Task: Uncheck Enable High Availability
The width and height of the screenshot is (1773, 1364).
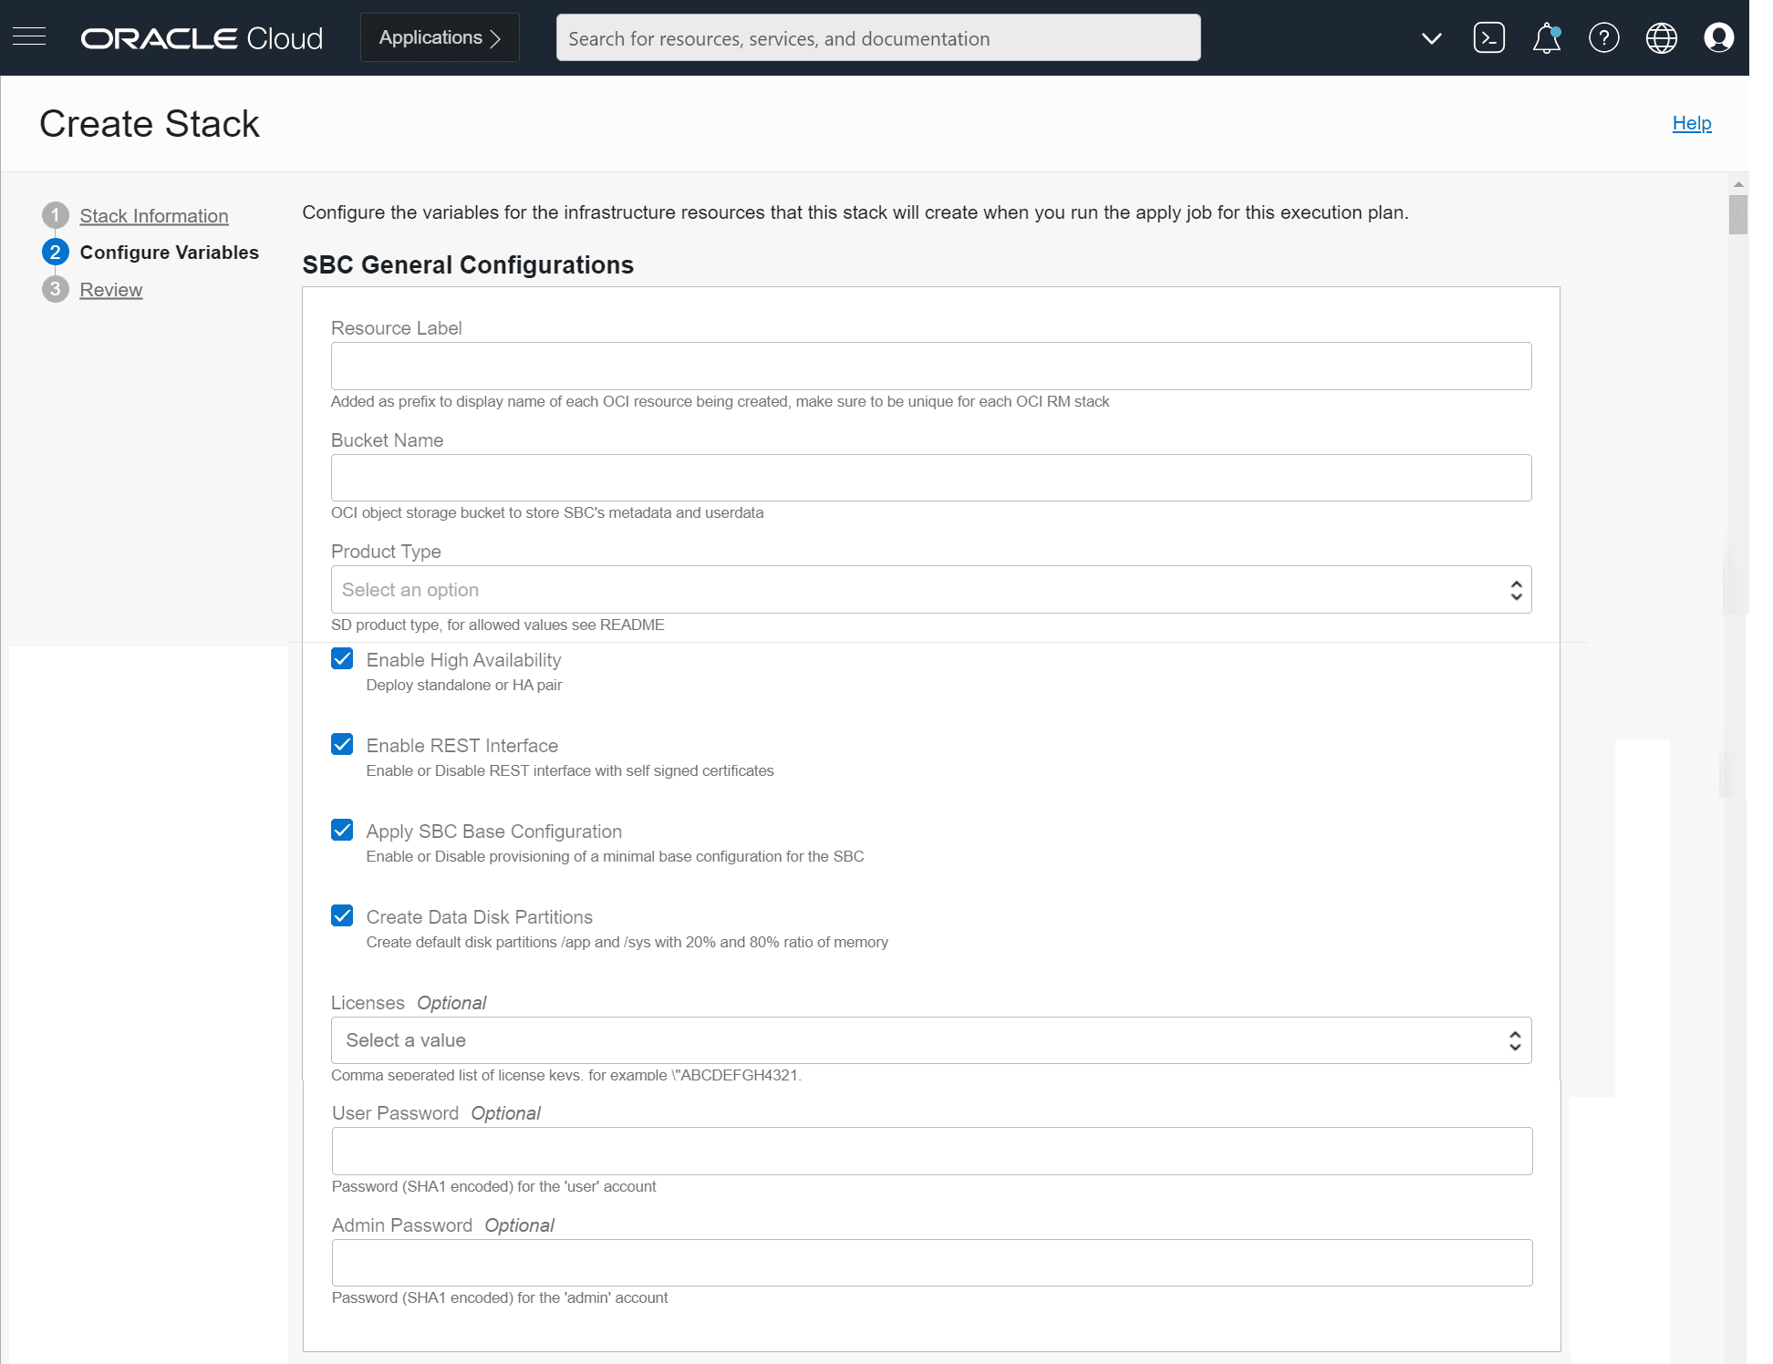Action: coord(342,659)
